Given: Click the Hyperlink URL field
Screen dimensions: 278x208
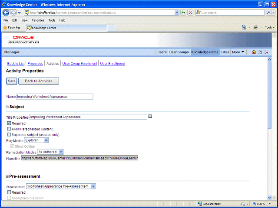Looking at the screenshot, I should coord(79,158).
